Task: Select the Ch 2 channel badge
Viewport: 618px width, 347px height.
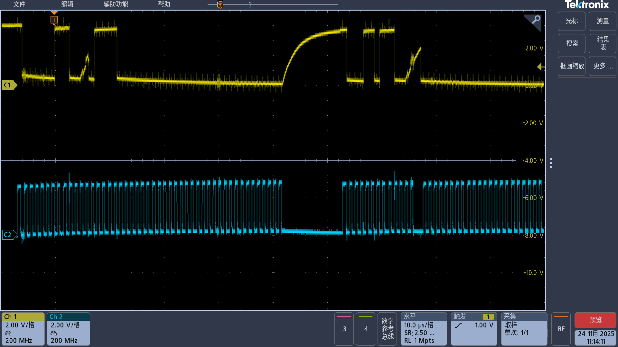Action: [x=68, y=328]
